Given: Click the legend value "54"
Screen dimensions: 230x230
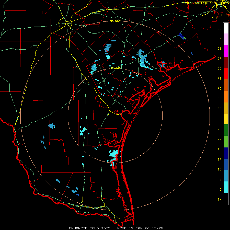Looking at the screenshot, I should [220, 58].
